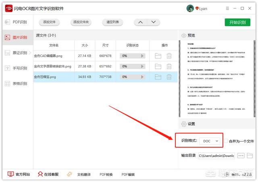
Task: Open 官方网站 link
Action: coord(19,174)
